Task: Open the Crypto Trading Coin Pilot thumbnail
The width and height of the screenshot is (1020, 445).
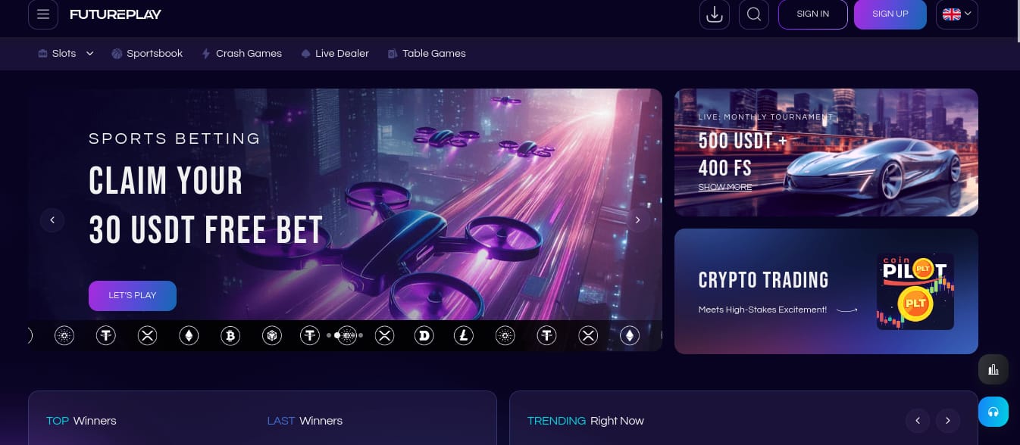Action: tap(915, 291)
